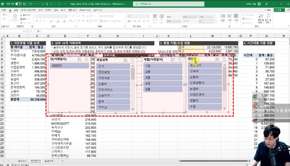
Task: Toggle multi-select in the 개월(거래일자) slicer
Action: pyautogui.click(x=173, y=60)
